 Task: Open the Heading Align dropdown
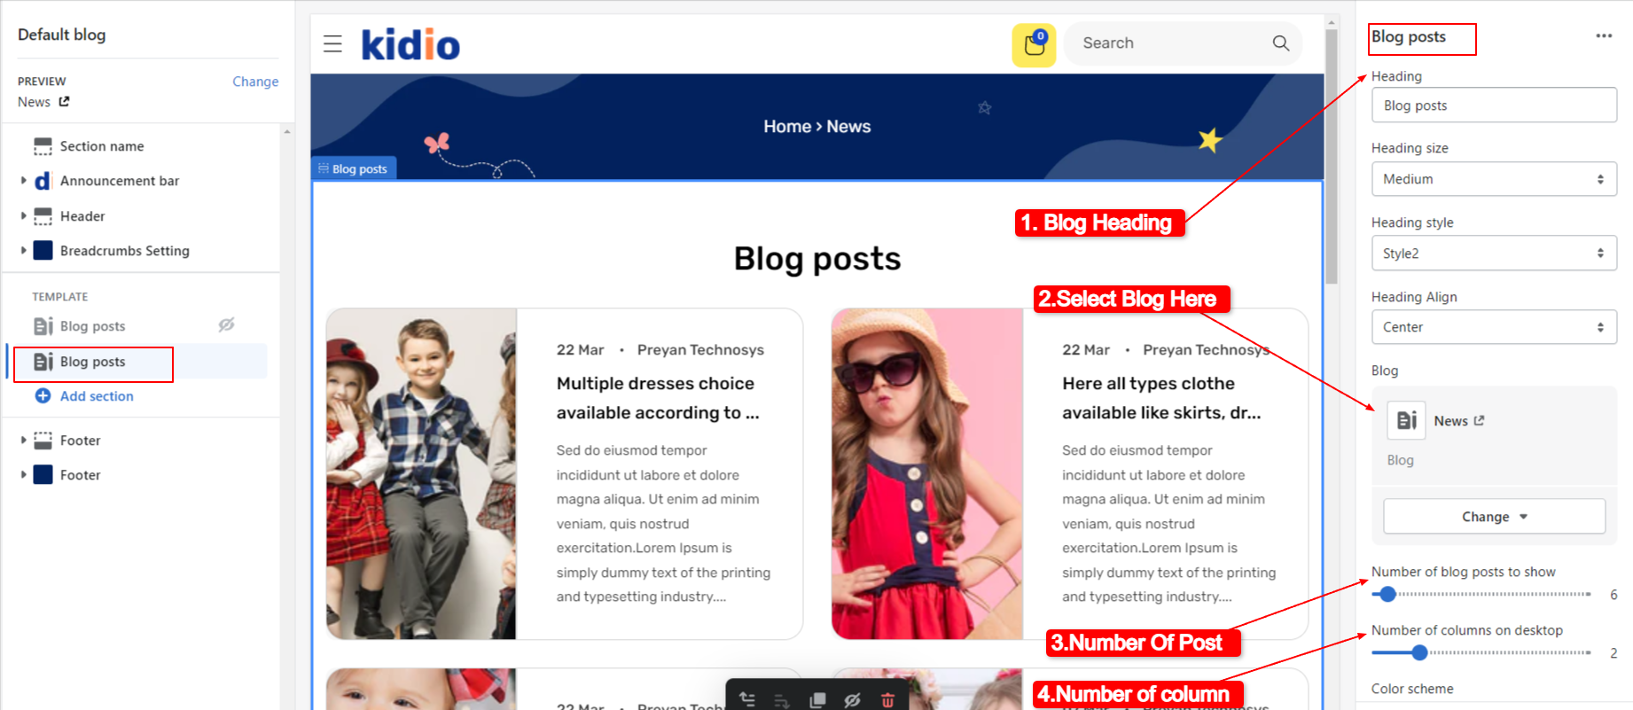(1494, 327)
